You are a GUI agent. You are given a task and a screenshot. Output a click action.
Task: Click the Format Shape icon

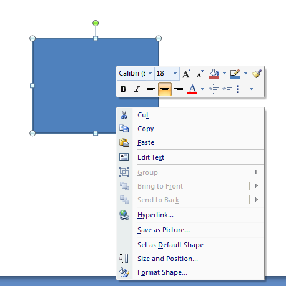tap(124, 272)
